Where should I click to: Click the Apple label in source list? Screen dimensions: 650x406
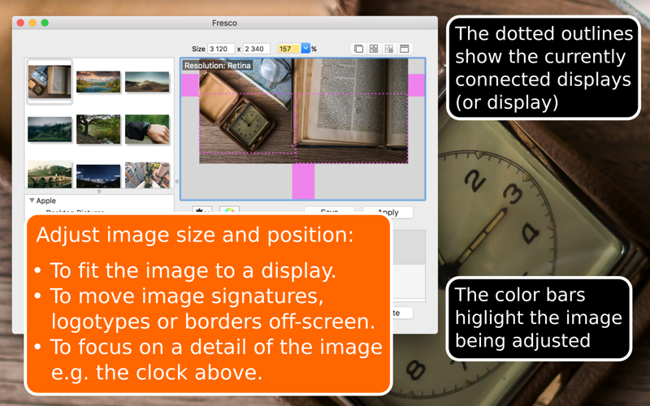(x=46, y=201)
